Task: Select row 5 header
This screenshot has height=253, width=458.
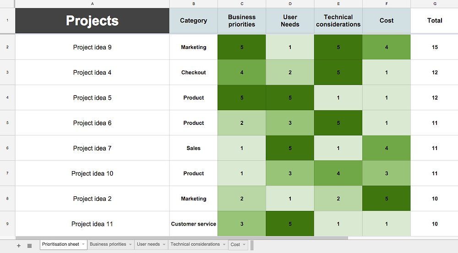Action: [x=7, y=123]
